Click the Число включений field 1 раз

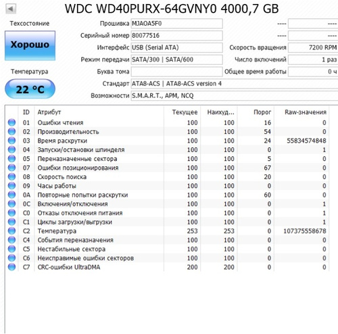[x=313, y=59]
